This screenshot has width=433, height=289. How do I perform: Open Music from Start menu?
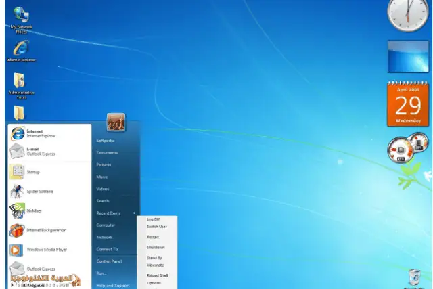102,177
